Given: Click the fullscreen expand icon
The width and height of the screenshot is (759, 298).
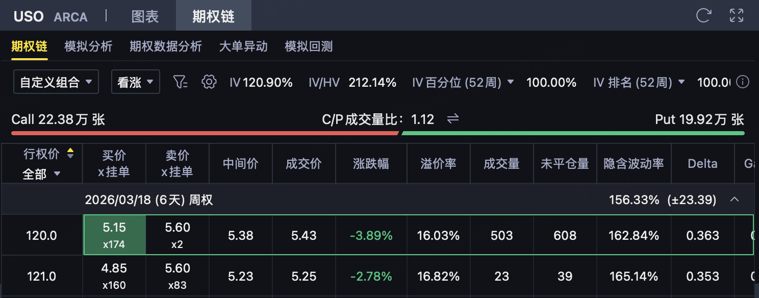Looking at the screenshot, I should 737,15.
